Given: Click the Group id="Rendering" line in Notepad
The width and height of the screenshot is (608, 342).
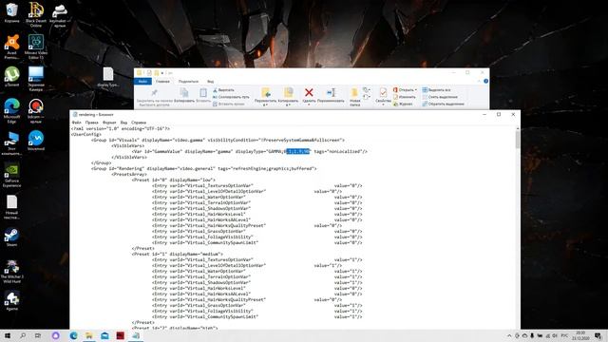Looking at the screenshot, I should pyautogui.click(x=204, y=169).
